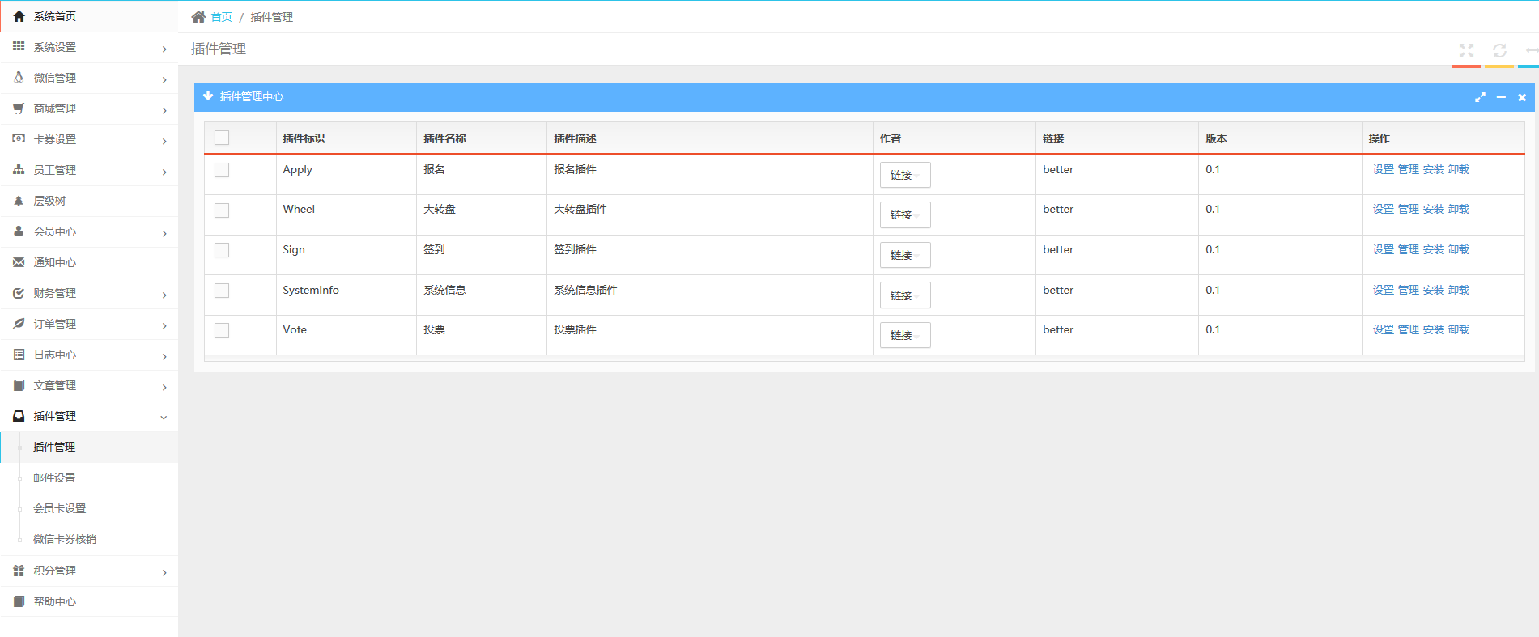The width and height of the screenshot is (1539, 637).
Task: Click the tree icon for 层级树
Action: coord(19,201)
